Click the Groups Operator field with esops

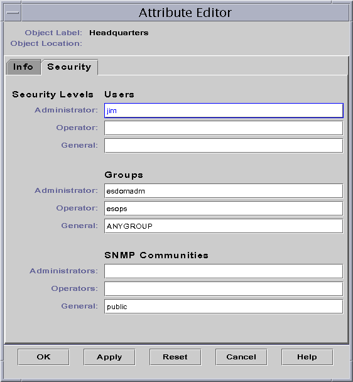click(x=224, y=209)
